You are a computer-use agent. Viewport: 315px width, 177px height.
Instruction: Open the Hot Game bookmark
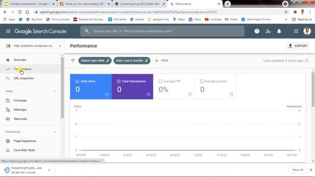[117, 19]
